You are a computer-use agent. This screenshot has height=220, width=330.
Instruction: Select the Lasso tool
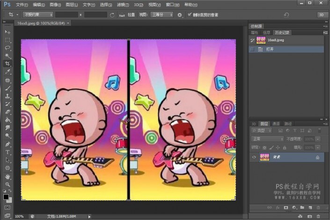pos(7,47)
